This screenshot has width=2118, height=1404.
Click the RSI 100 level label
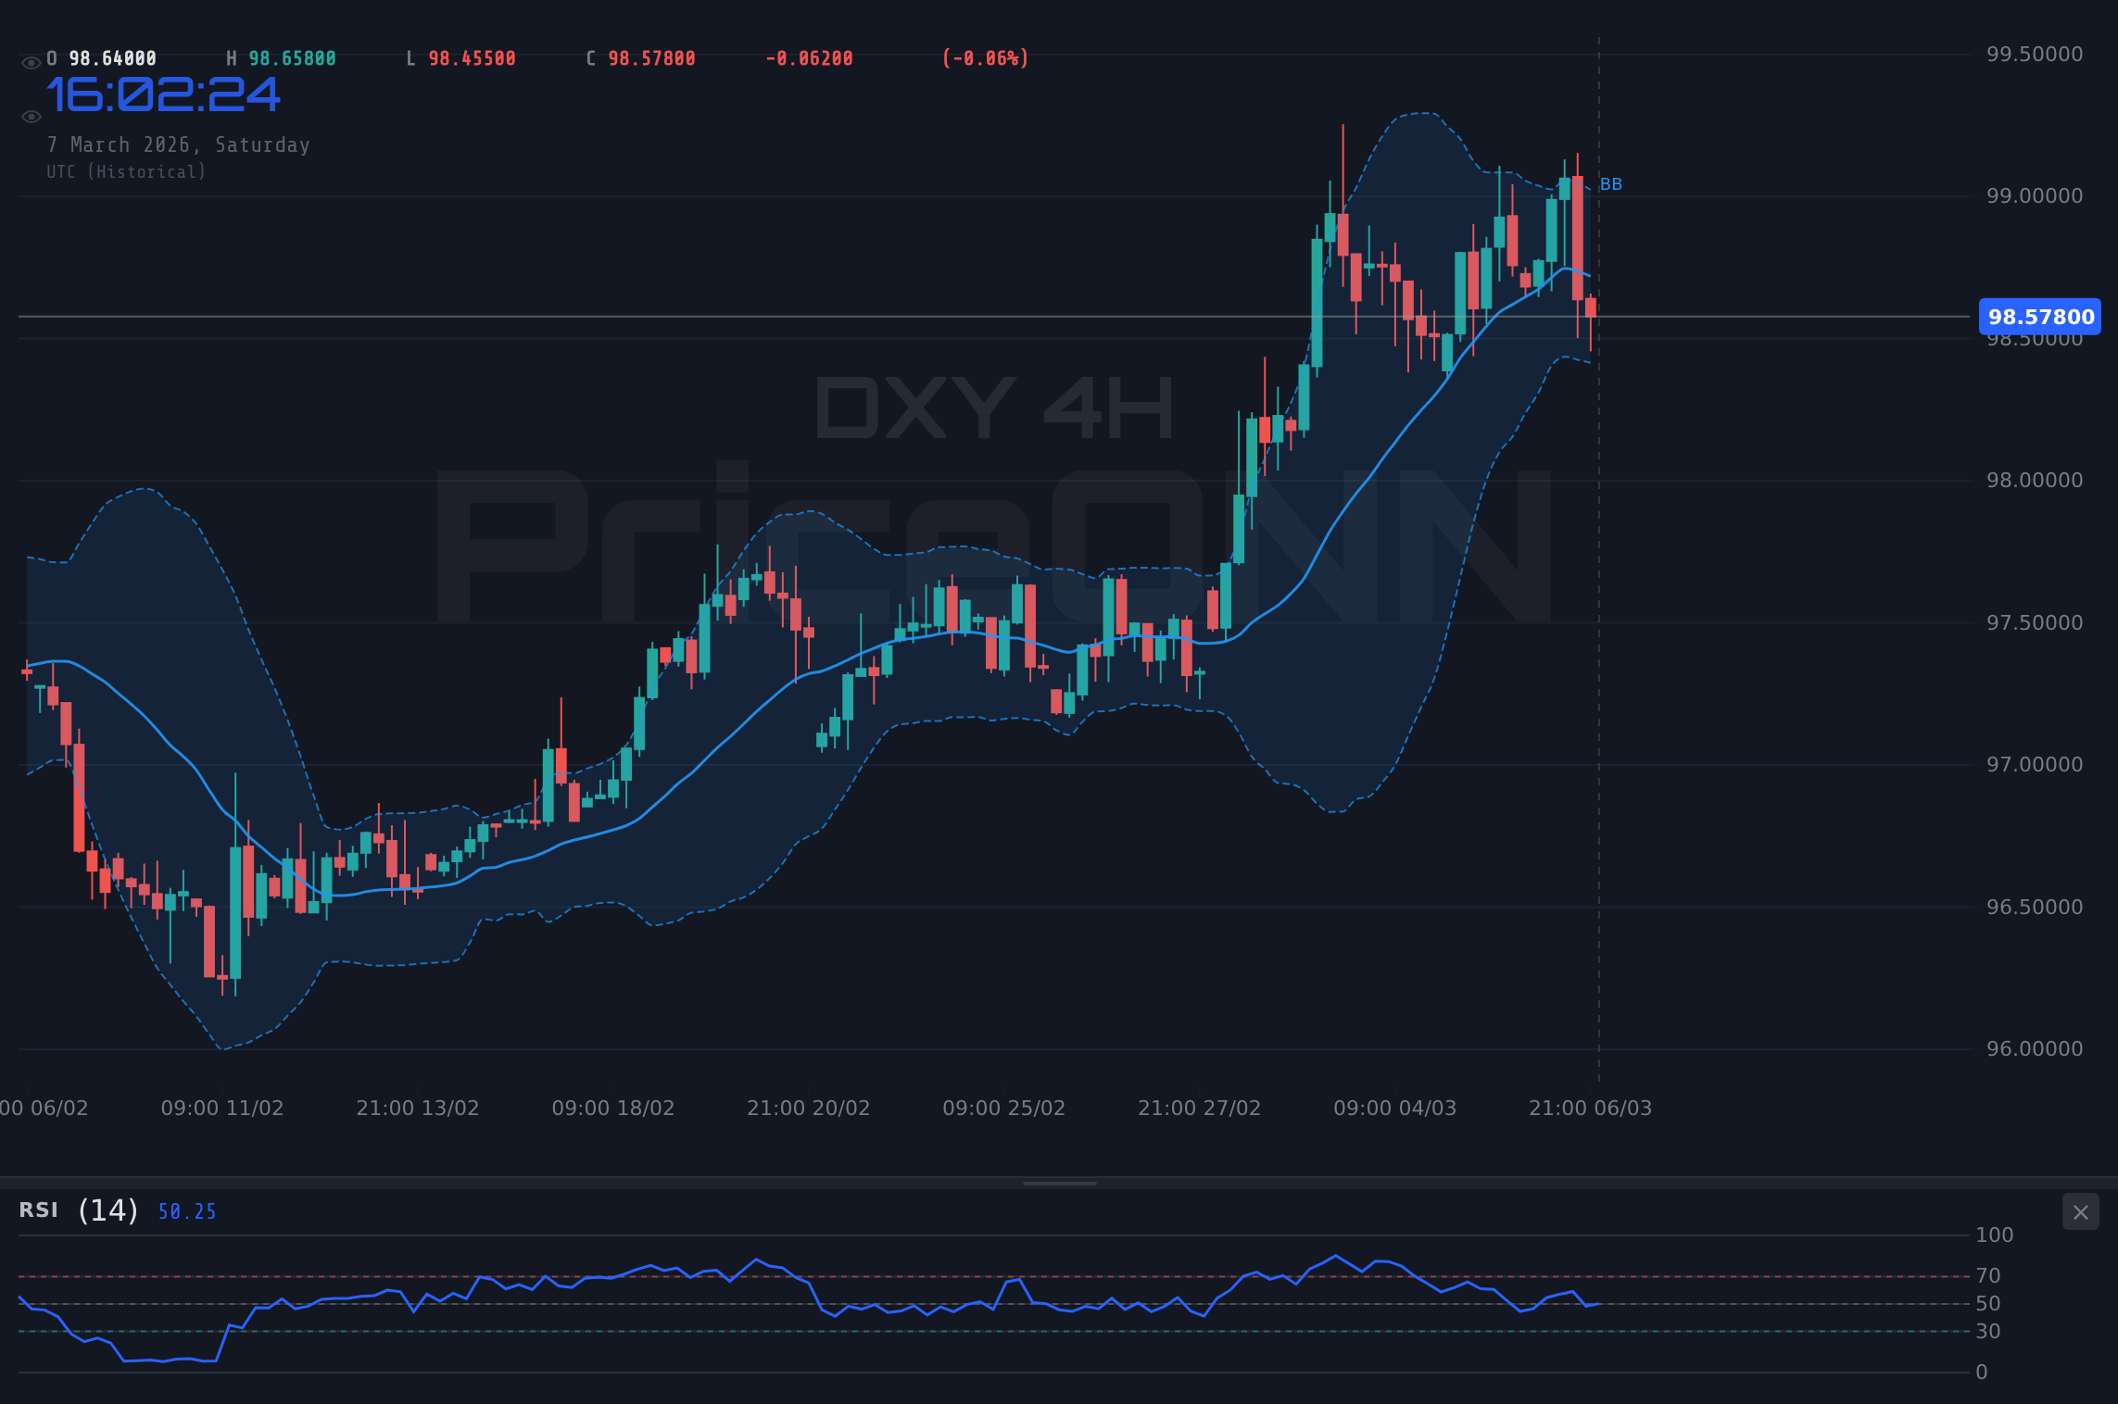[1995, 1235]
